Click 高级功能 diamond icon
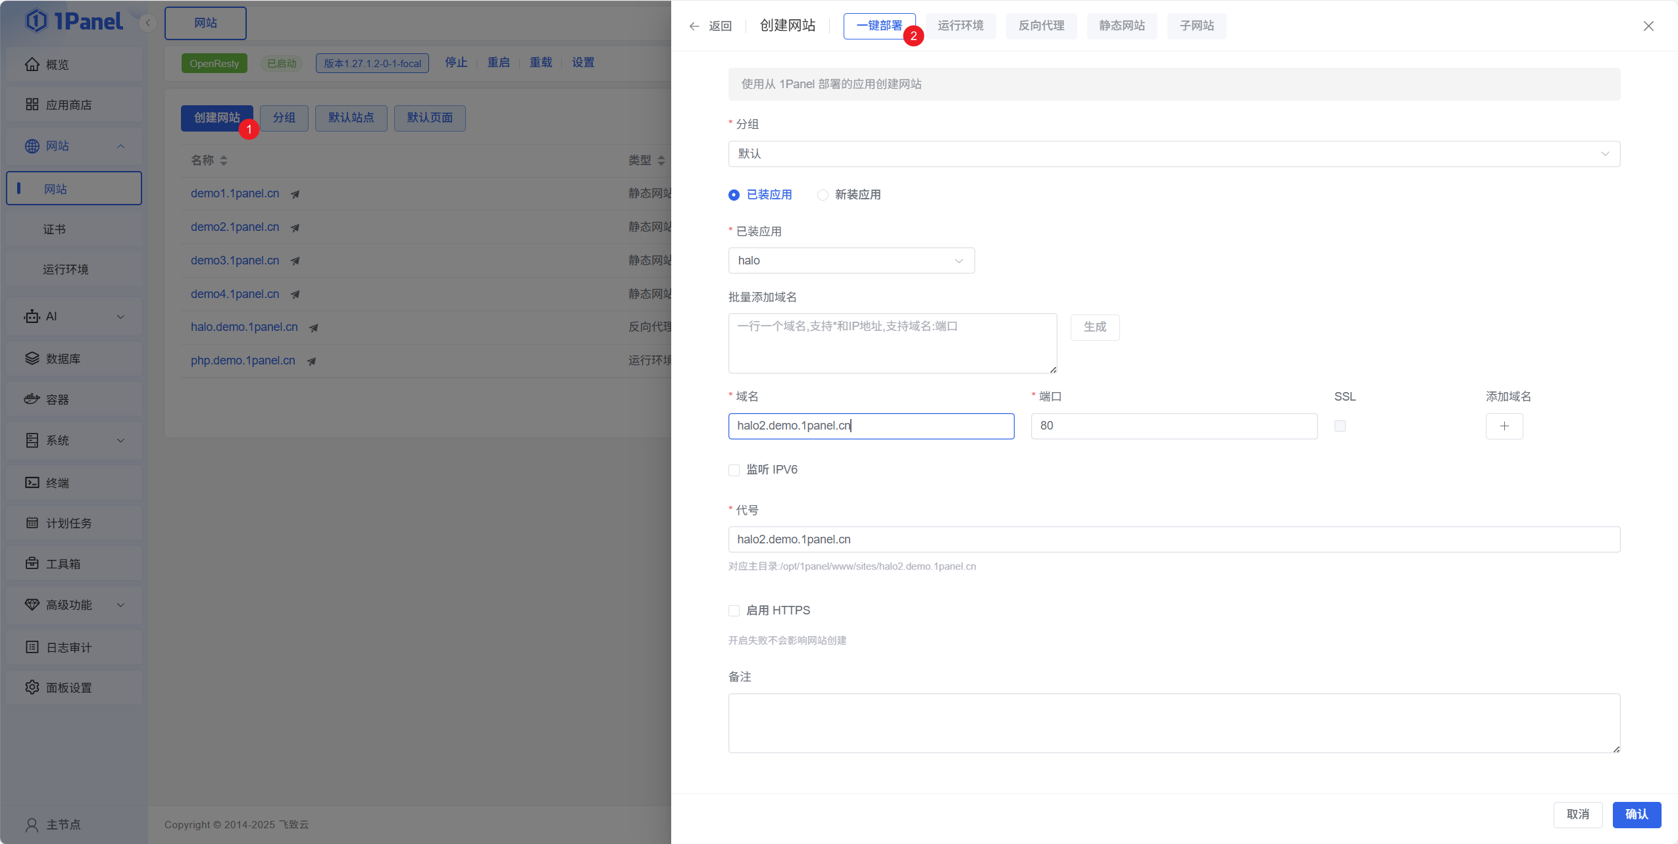The height and width of the screenshot is (844, 1678). [32, 605]
